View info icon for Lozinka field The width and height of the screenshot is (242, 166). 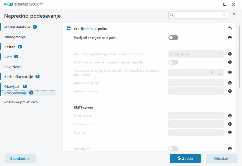coord(230,133)
